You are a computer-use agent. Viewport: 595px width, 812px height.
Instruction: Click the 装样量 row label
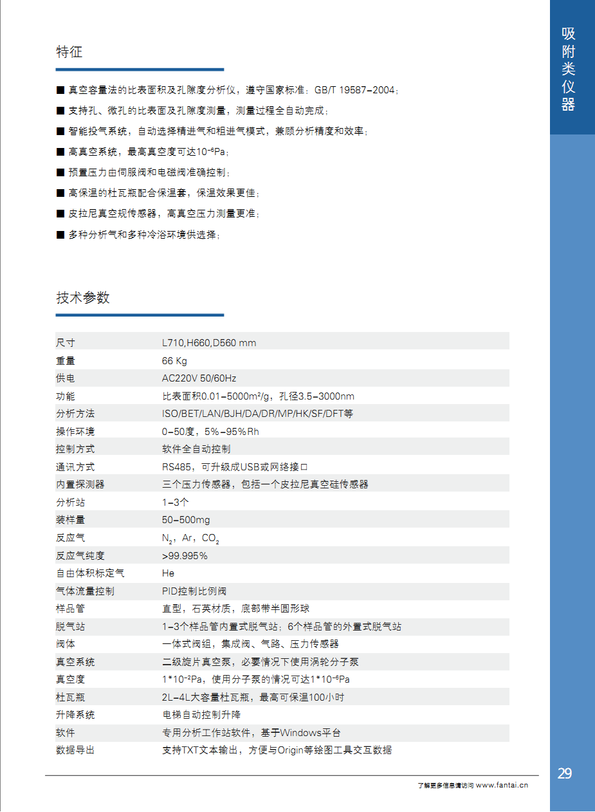pos(70,520)
